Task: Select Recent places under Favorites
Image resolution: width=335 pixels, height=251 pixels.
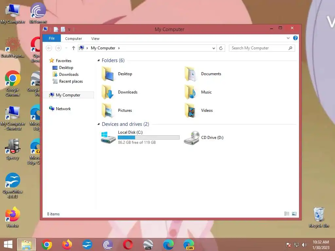Action: tap(67, 81)
